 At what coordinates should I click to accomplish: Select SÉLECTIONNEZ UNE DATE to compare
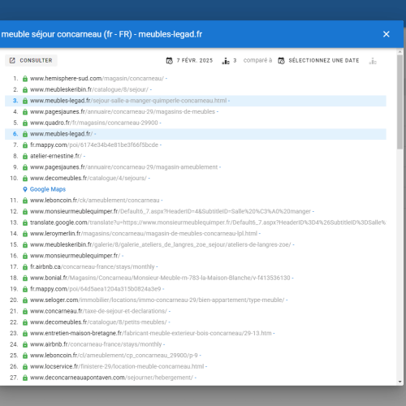[x=324, y=60]
